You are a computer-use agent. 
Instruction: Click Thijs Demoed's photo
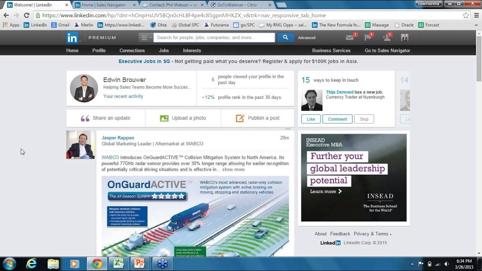click(x=312, y=100)
